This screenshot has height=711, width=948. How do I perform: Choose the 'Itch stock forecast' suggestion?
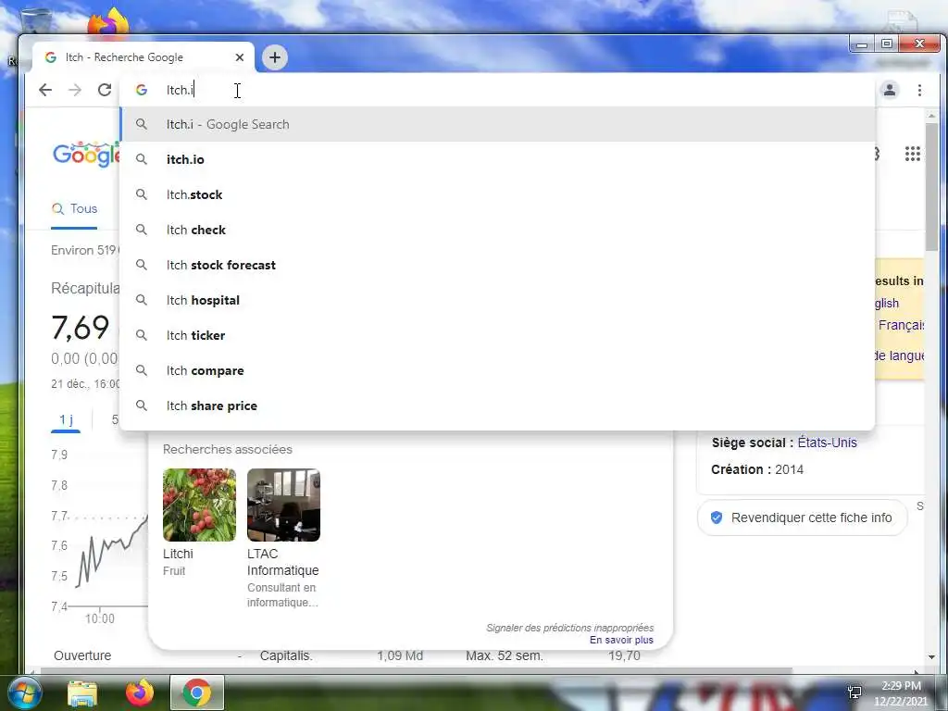(x=497, y=265)
